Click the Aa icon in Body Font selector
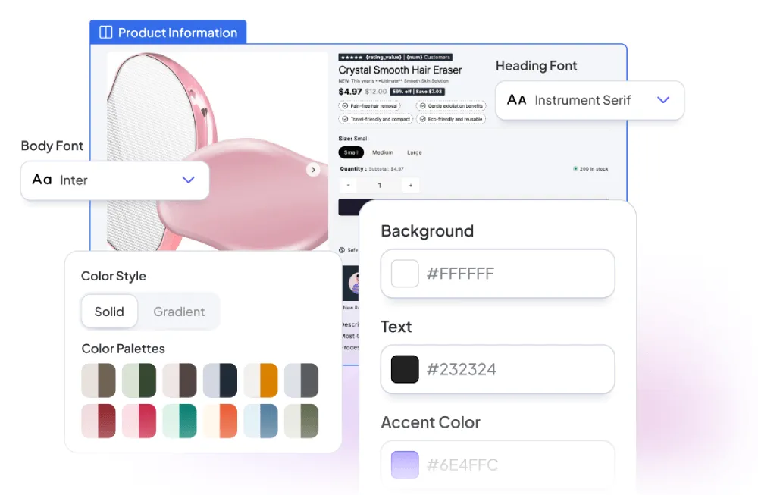 click(43, 180)
